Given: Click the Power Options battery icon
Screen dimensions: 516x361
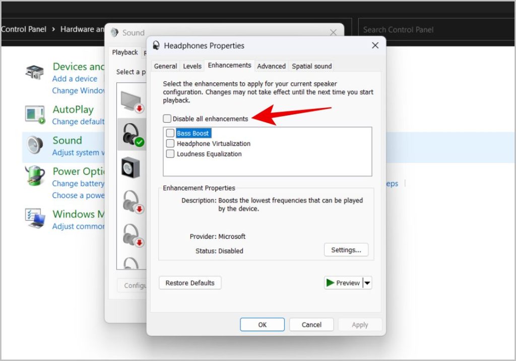Looking at the screenshot, I should point(35,176).
